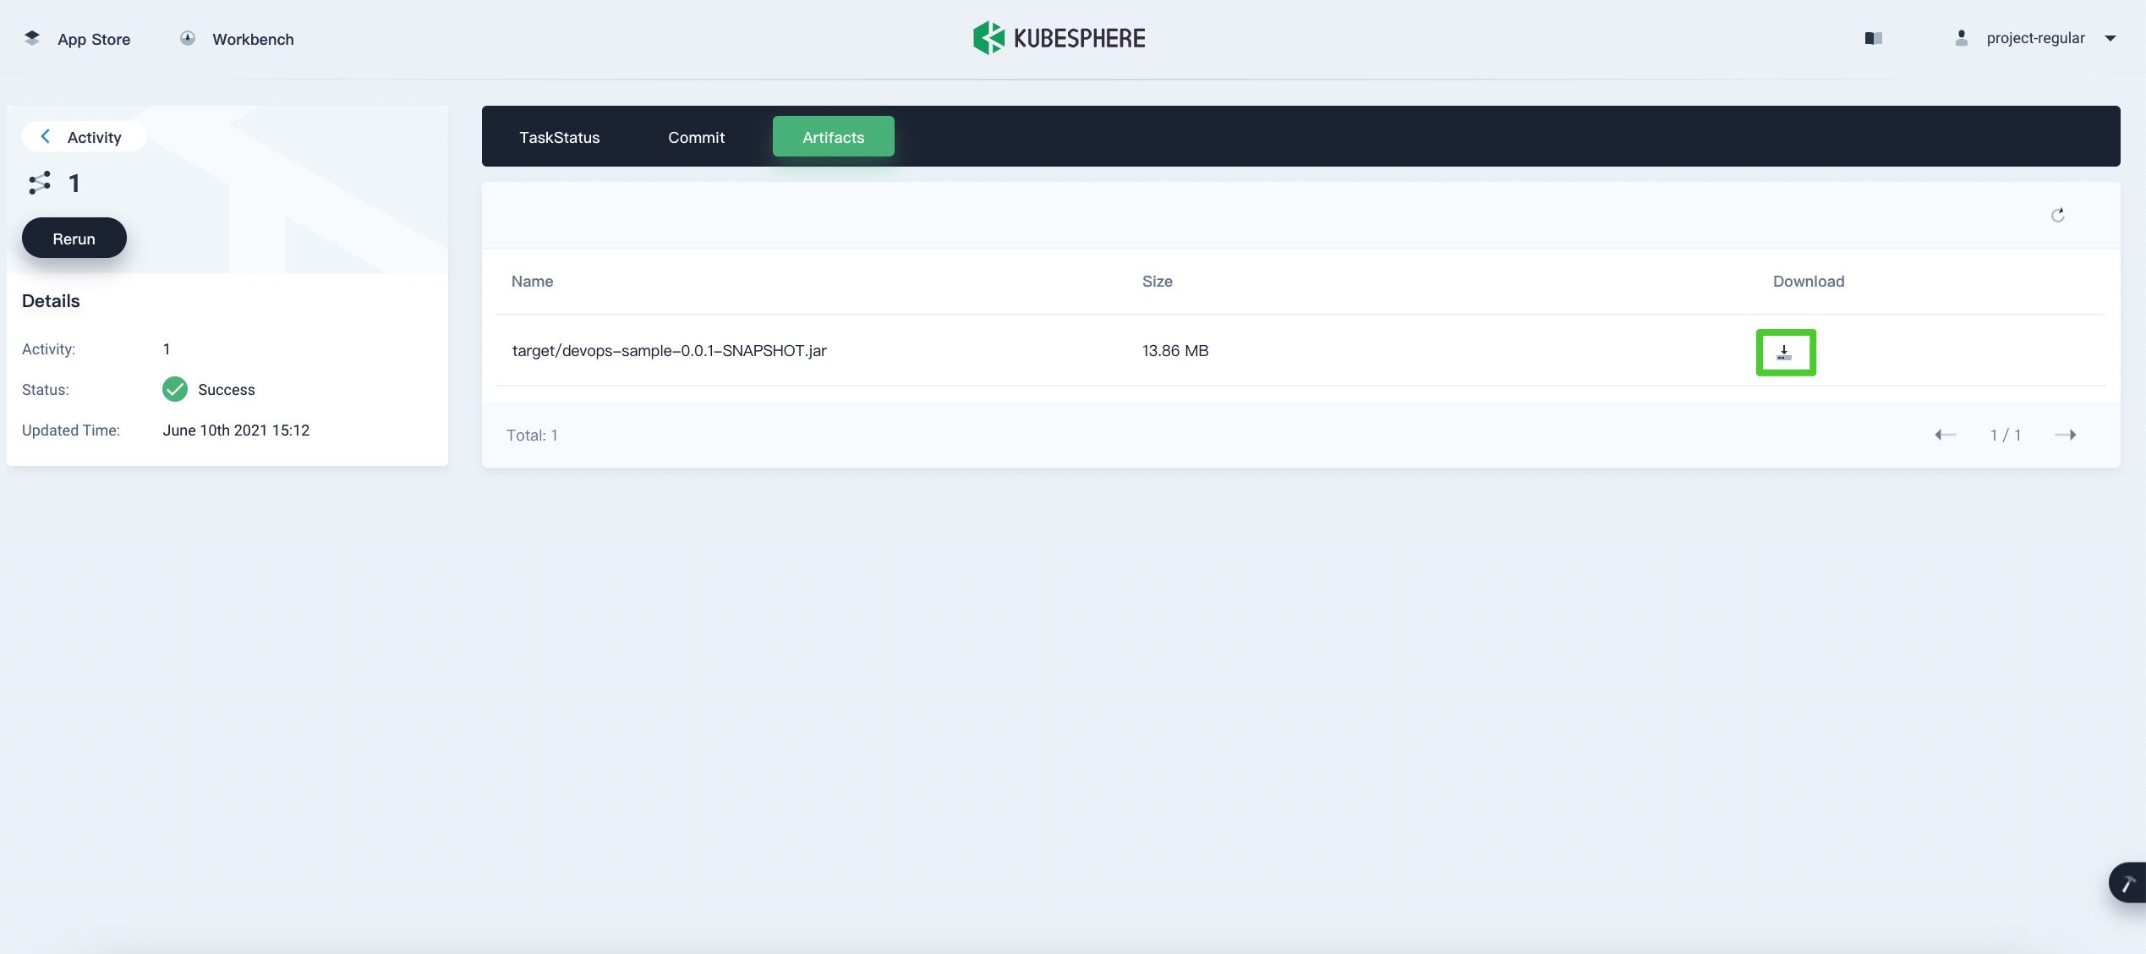Click the user avatar icon
The image size is (2146, 954).
coord(1962,38)
